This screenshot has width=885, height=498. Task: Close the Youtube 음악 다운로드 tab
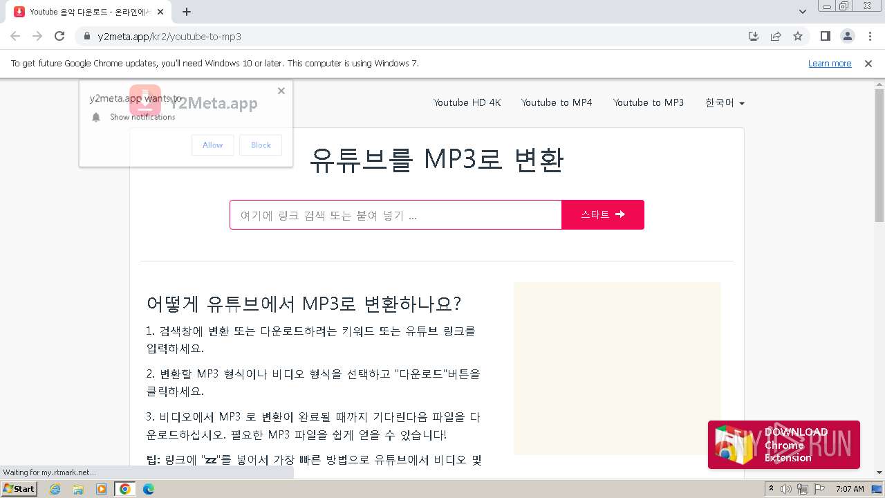161,12
